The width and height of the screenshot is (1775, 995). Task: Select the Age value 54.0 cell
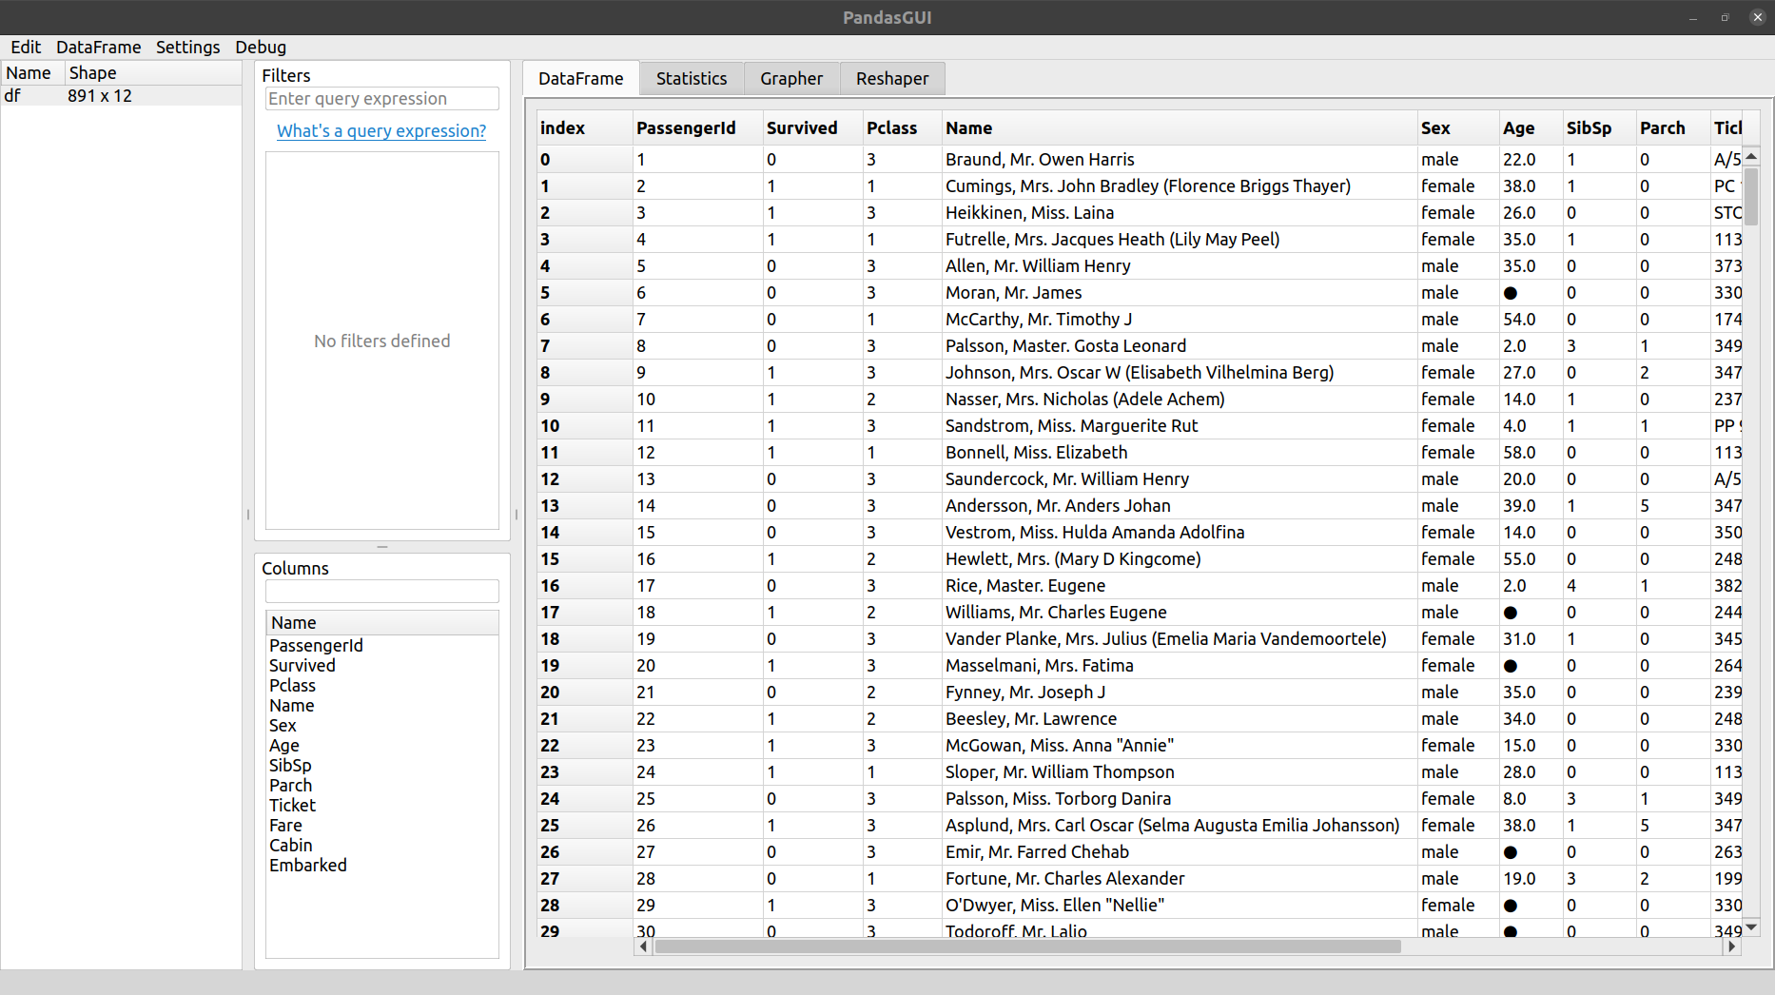tap(1531, 320)
